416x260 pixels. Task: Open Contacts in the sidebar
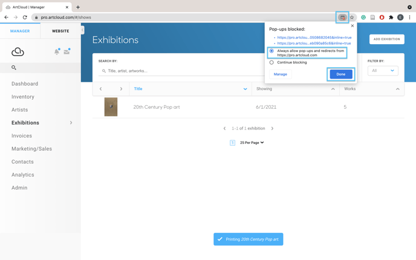pyautogui.click(x=22, y=162)
